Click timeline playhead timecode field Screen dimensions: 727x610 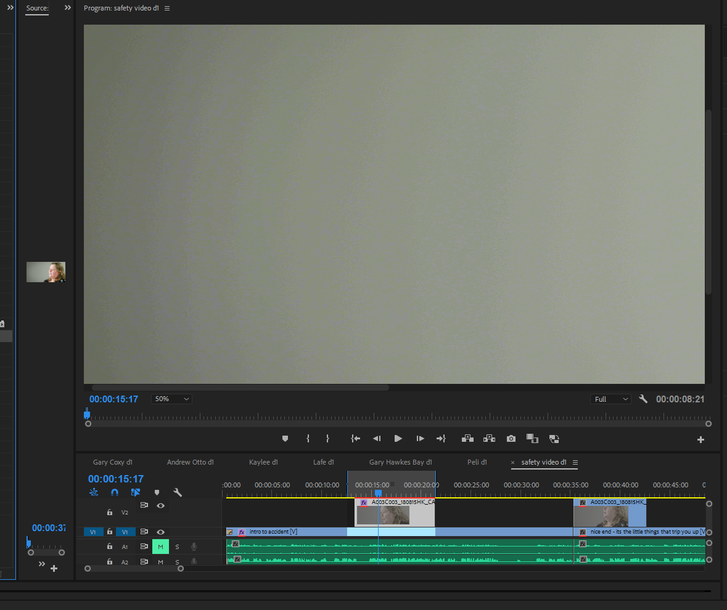click(116, 479)
